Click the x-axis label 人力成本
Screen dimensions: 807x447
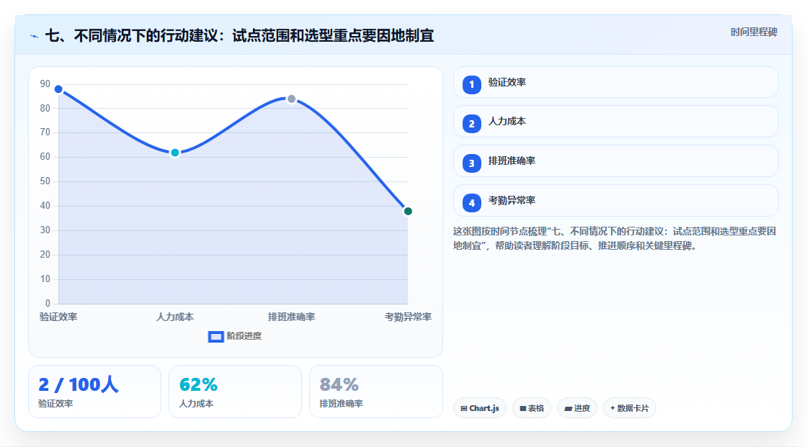coord(175,317)
